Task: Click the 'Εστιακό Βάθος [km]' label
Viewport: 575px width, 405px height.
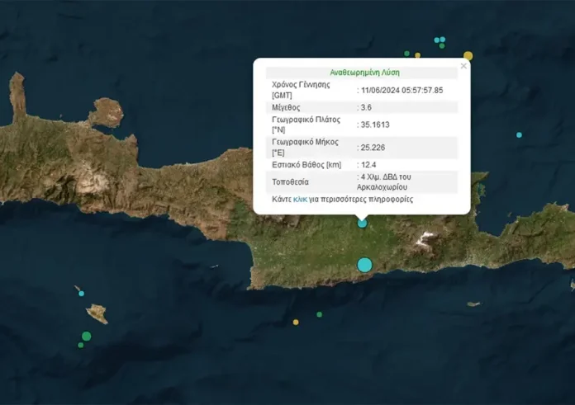Action: tap(307, 165)
